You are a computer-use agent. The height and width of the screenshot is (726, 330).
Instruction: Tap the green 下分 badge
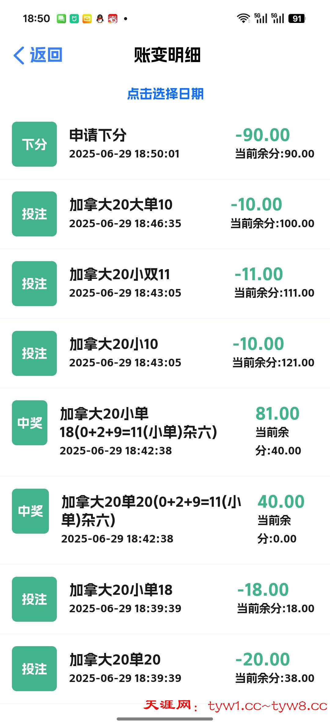[x=34, y=144]
